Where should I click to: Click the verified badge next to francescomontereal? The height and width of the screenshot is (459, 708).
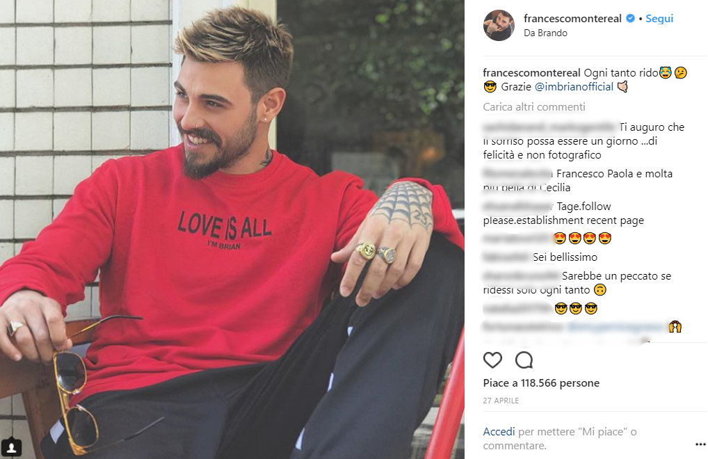(630, 19)
